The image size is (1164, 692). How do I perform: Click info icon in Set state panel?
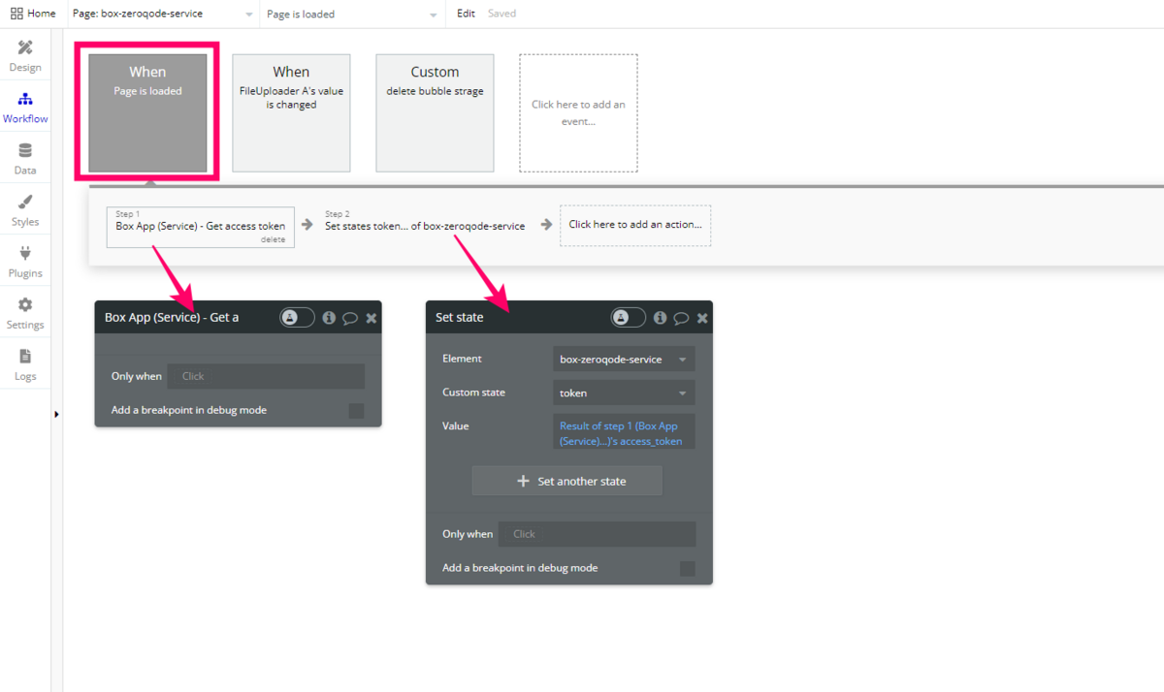click(x=660, y=317)
